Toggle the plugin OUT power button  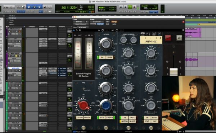(117, 30)
